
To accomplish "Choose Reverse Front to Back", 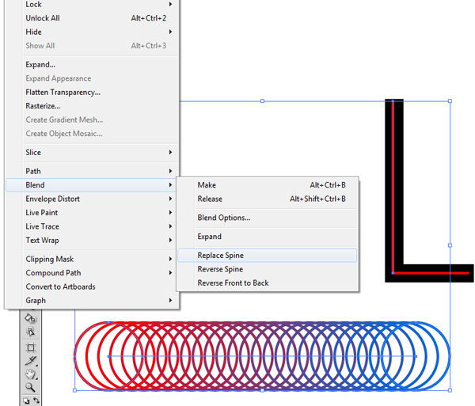I will click(x=268, y=283).
